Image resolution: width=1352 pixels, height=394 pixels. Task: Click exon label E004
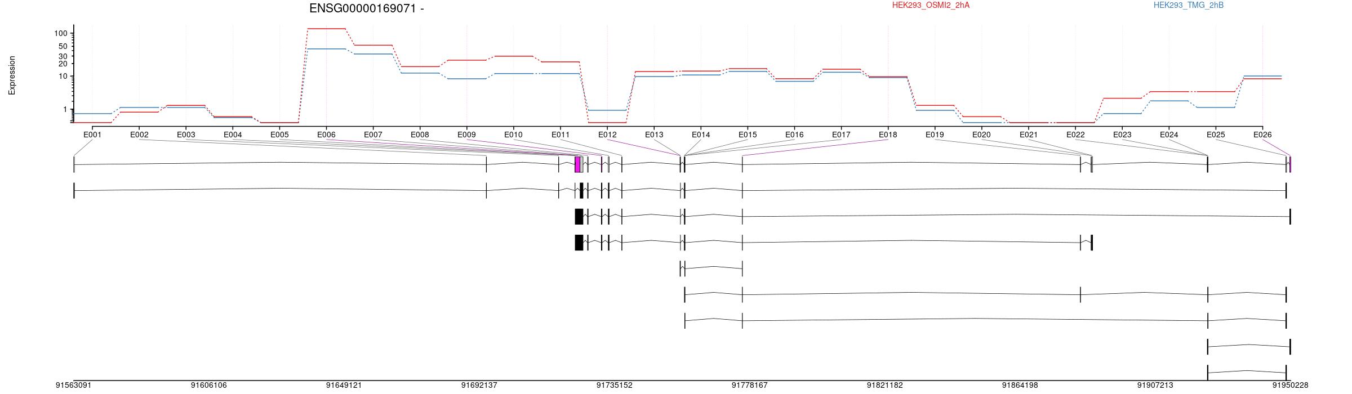coord(233,135)
